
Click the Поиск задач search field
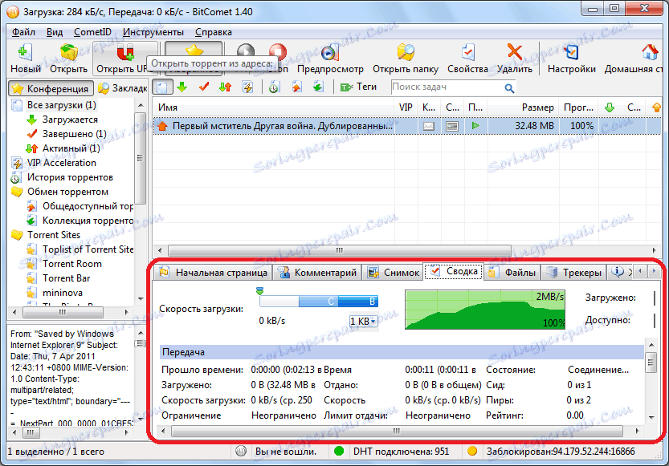[446, 87]
